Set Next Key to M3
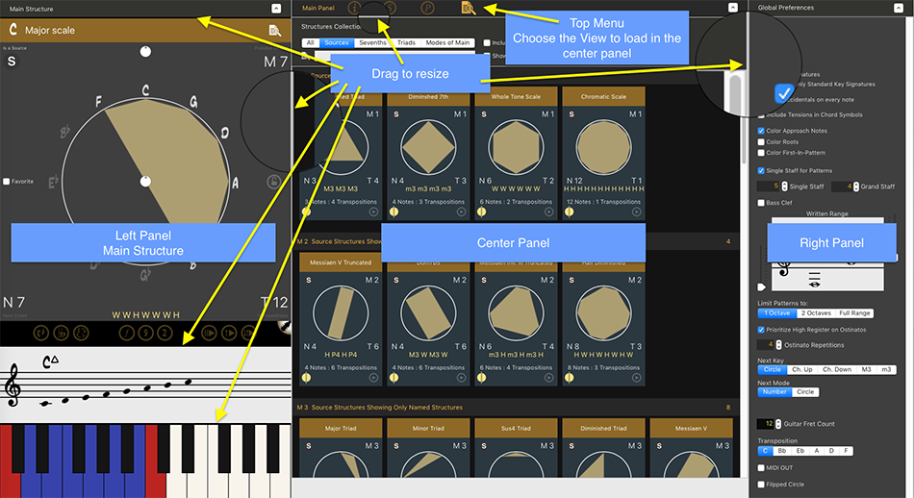The width and height of the screenshot is (914, 498). point(866,370)
